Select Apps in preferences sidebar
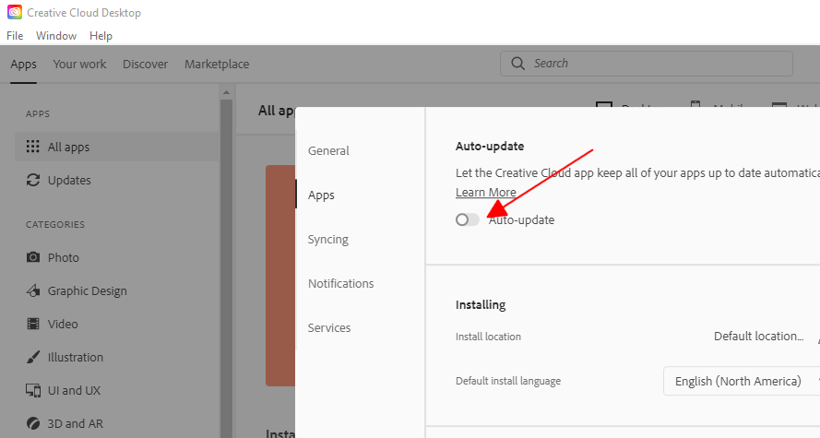820x438 pixels. (321, 195)
